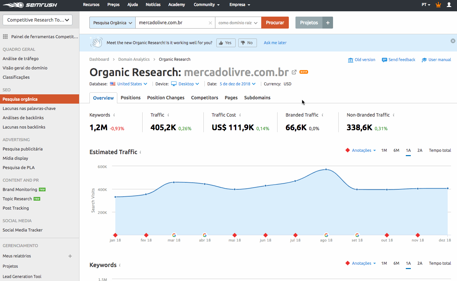This screenshot has height=281, width=457.
Task: Click the Keywords info icon
Action: pyautogui.click(x=114, y=115)
